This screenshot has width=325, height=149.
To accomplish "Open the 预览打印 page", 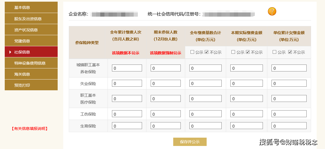I will coord(31,85).
